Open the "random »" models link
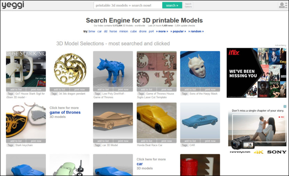 pos(196,31)
